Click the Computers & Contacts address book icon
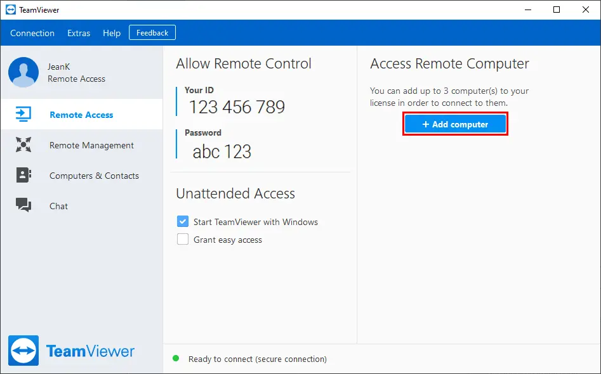This screenshot has width=601, height=374. tap(23, 175)
